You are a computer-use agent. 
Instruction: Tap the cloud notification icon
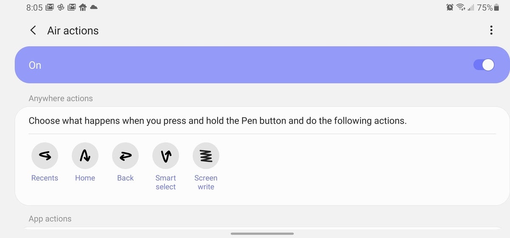pos(94,7)
